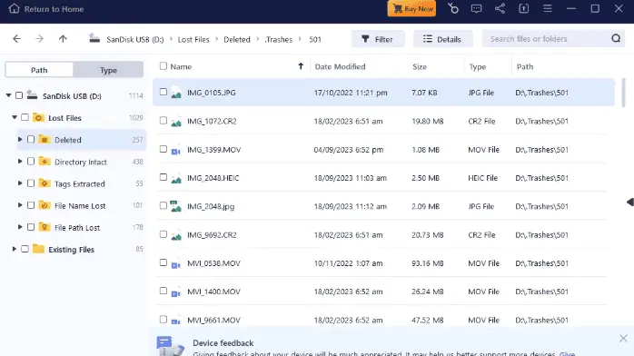This screenshot has width=634, height=356.
Task: Select the IMG_9692.CR2 file name
Action: click(x=212, y=235)
